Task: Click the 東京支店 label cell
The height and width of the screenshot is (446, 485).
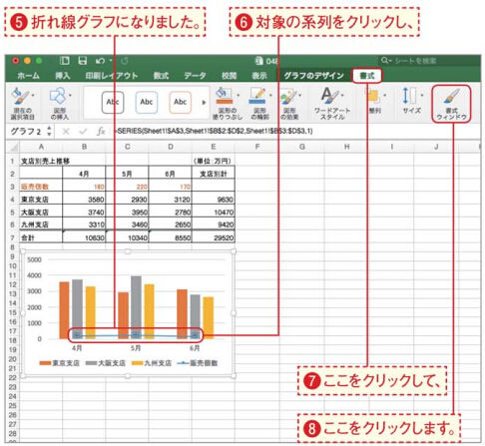Action: (41, 200)
